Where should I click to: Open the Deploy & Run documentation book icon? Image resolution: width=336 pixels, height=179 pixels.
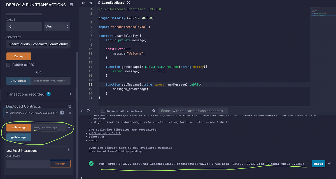click(71, 4)
